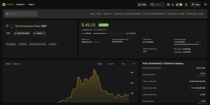
Task: Open the gas fee pump icon
Action: (168, 4)
